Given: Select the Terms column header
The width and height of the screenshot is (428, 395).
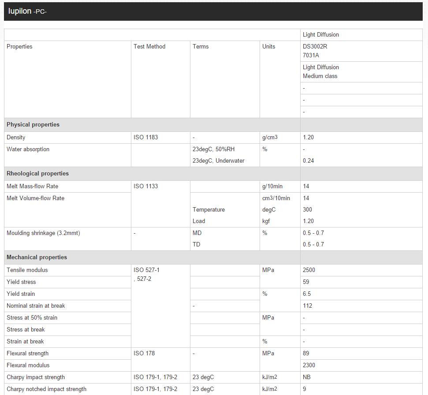Looking at the screenshot, I should tap(201, 47).
